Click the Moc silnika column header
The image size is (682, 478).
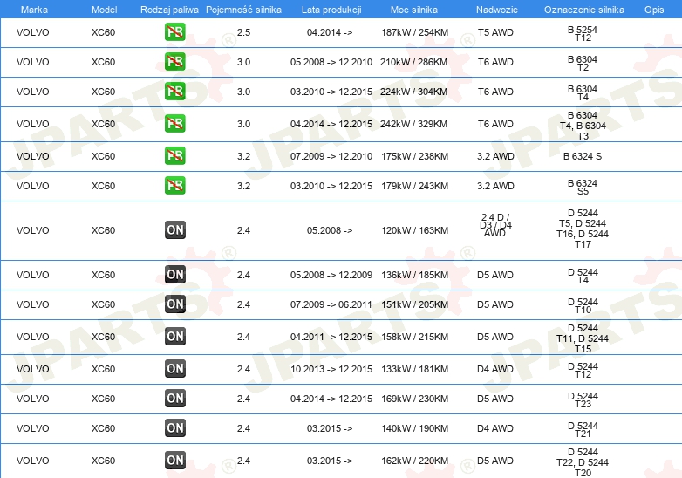pos(413,10)
